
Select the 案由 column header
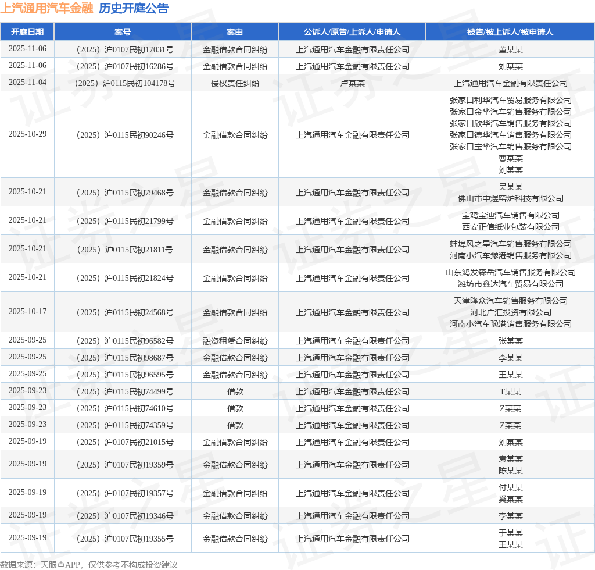[235, 32]
